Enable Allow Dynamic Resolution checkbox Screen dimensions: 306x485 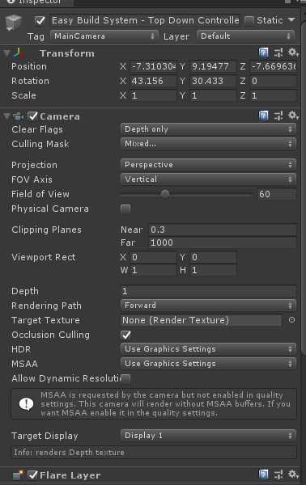point(125,378)
